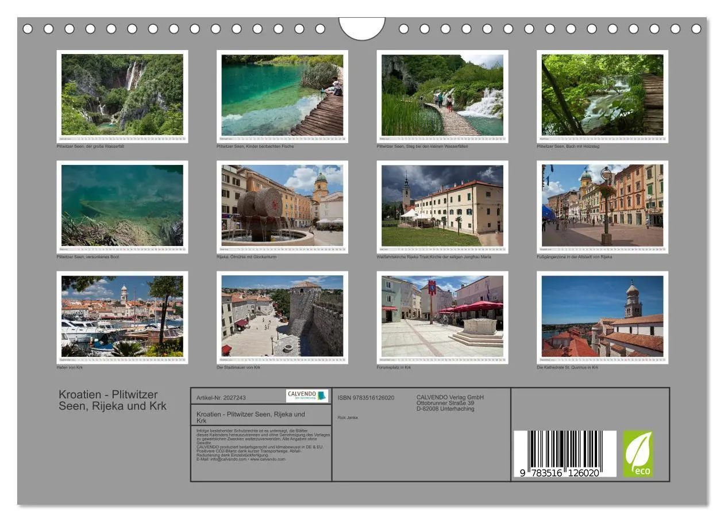
Task: Click author name 'Rick Janke'
Action: (x=348, y=417)
